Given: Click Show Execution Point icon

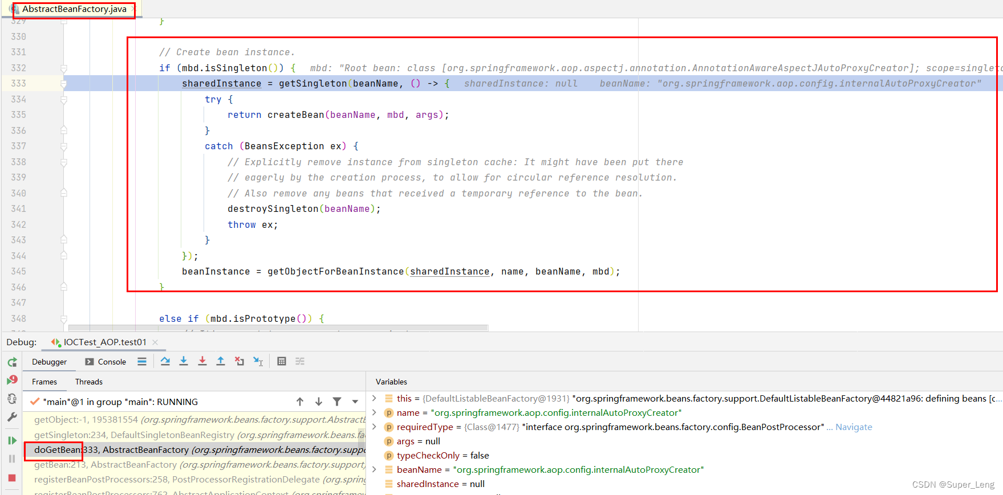Looking at the screenshot, I should [142, 361].
